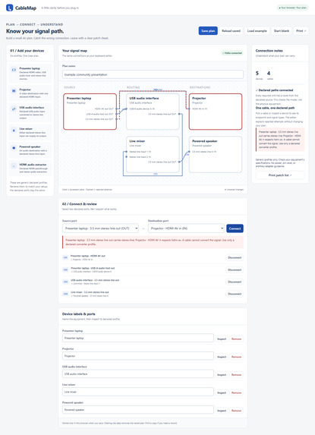315x435 pixels.
Task: Click USB audio interface USB-B device in port dot
Action: [x=127, y=109]
